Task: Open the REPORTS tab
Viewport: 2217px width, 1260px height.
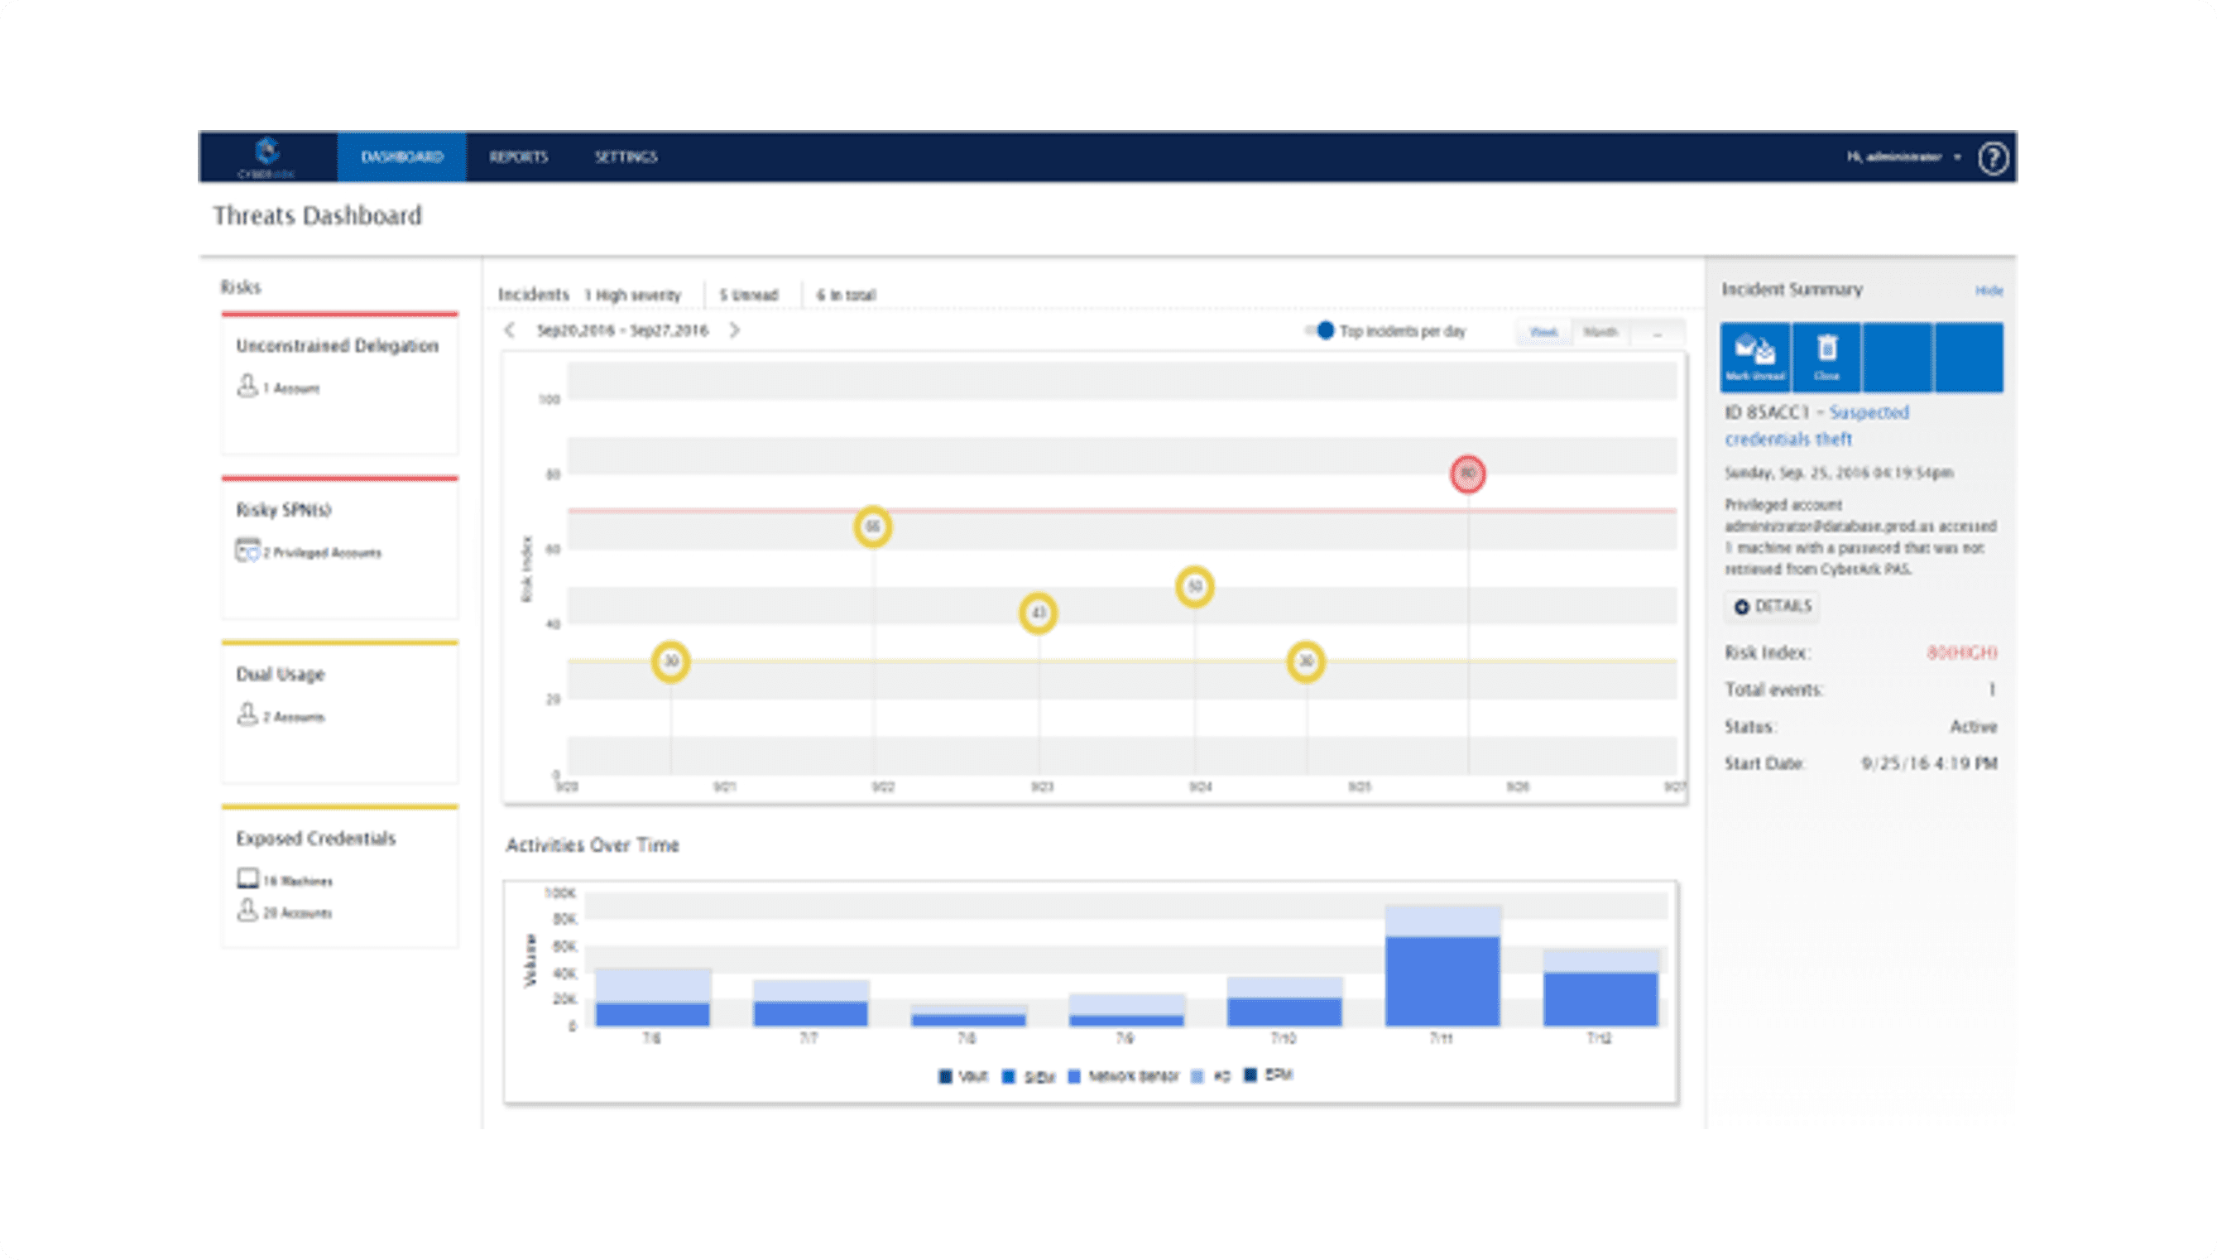Action: [518, 156]
